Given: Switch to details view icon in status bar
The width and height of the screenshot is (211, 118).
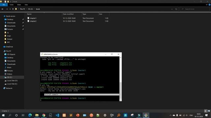Looking at the screenshot, I should [205, 111].
